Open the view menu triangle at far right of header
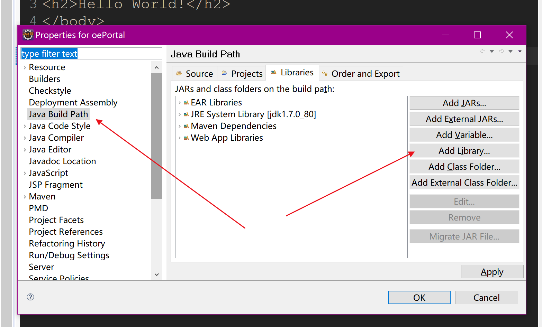The image size is (542, 327). tap(520, 51)
